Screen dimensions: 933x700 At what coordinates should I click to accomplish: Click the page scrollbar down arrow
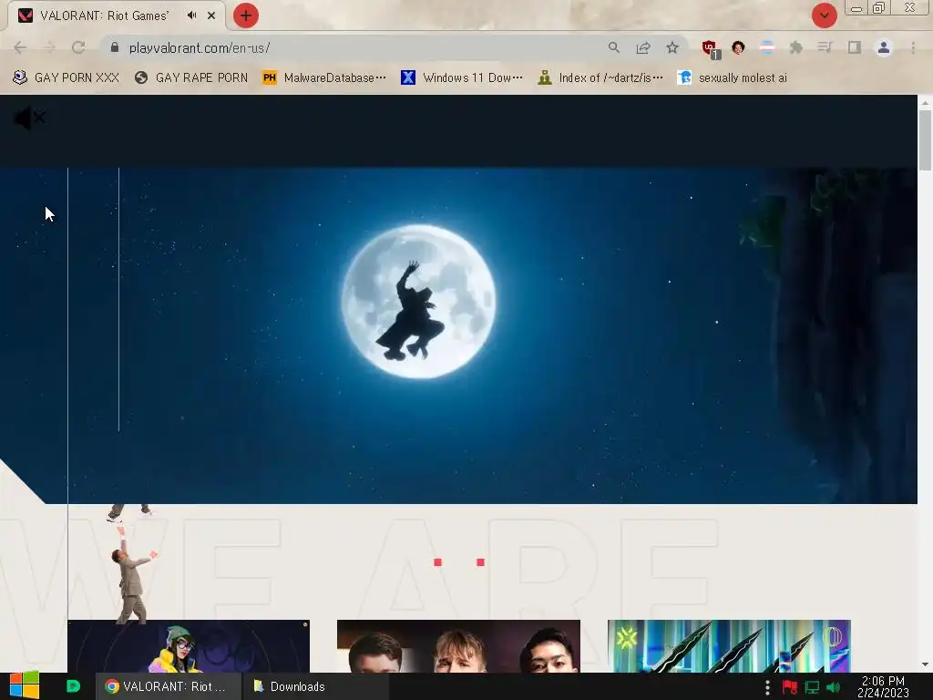(x=925, y=664)
